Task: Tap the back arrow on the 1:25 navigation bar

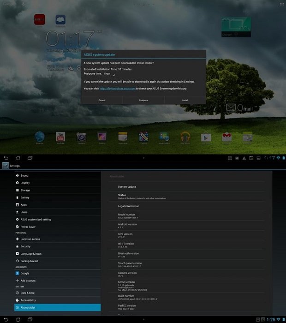Action: pos(6,319)
